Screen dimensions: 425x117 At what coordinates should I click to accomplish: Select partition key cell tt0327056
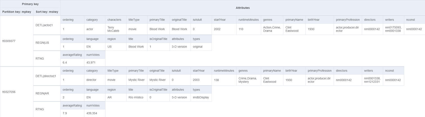pos(17,92)
